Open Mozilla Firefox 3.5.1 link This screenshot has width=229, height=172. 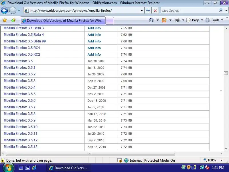coord(19,68)
